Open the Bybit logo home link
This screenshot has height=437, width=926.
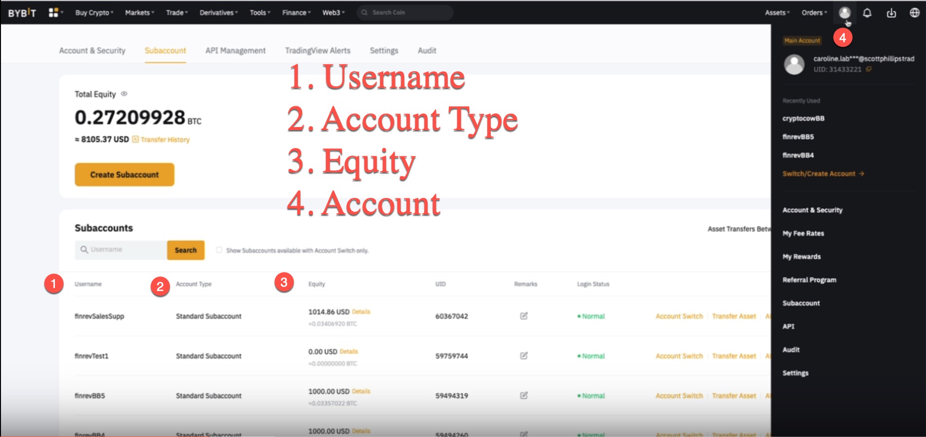click(x=22, y=13)
